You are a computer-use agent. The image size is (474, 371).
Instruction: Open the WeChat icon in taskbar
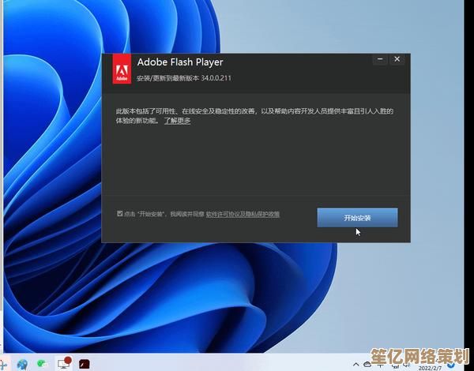tap(42, 363)
